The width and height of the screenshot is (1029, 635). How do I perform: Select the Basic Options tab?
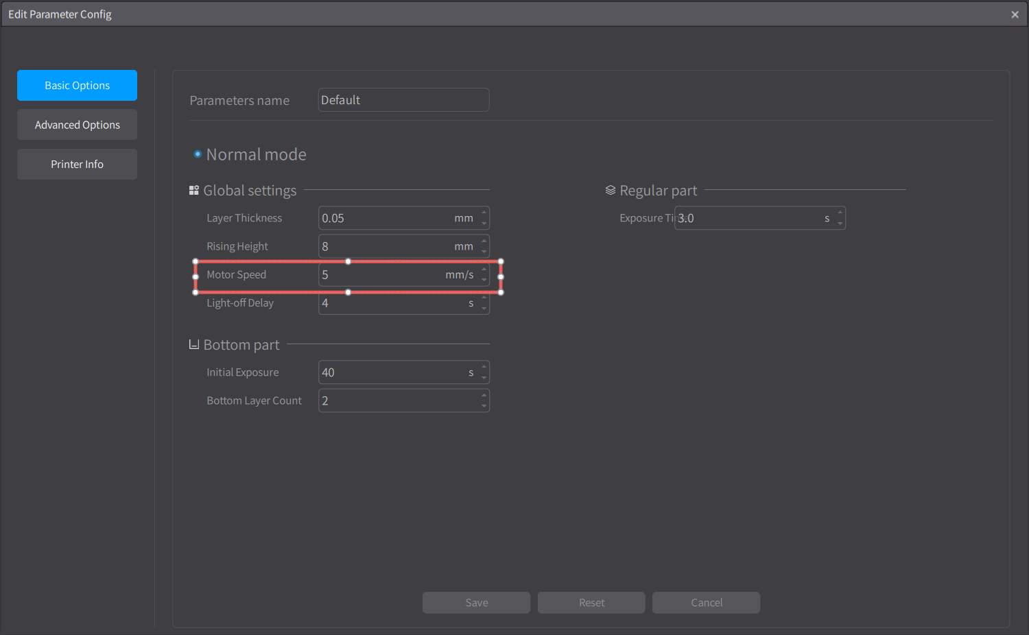(x=77, y=86)
